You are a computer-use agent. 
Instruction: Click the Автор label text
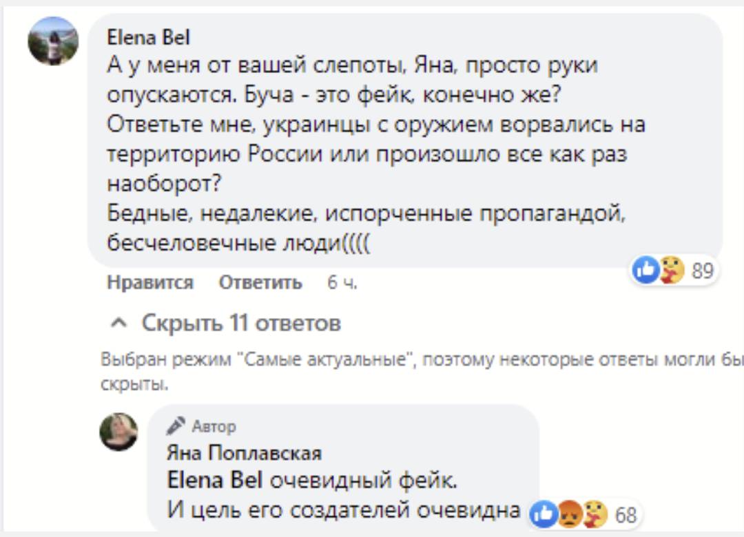tap(214, 427)
